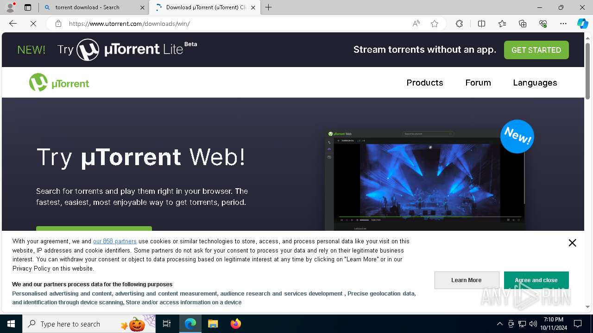Click the µTorrent Web video preview thumbnail
593x333 pixels.
click(425, 180)
